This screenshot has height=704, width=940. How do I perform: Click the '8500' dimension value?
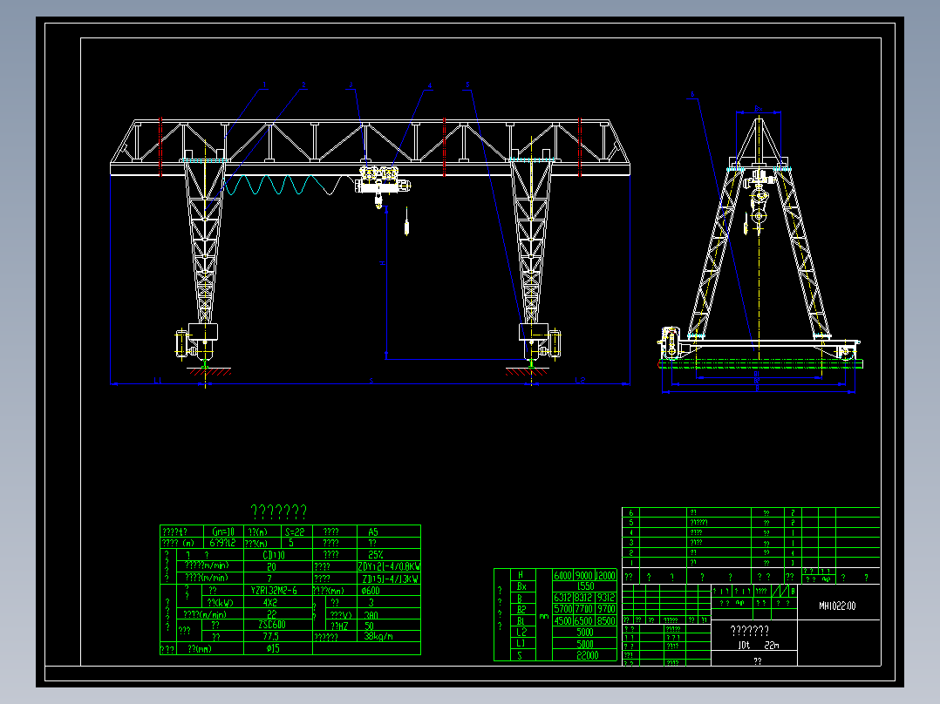pyautogui.click(x=606, y=620)
